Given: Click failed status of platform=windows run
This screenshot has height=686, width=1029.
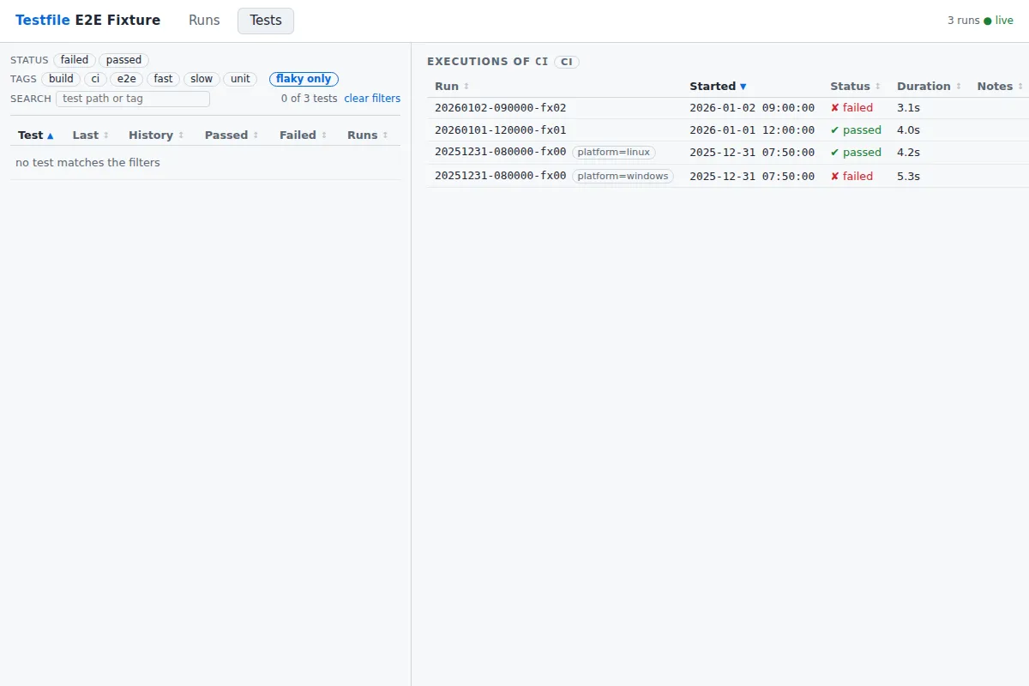Looking at the screenshot, I should 851,176.
